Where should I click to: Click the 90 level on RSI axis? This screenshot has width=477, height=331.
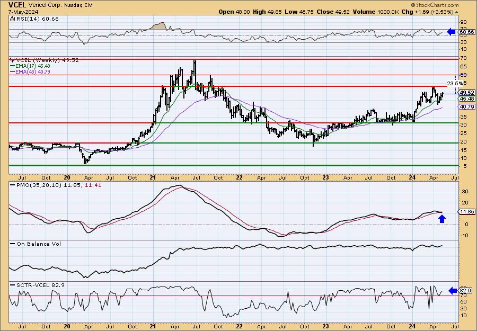pos(463,22)
